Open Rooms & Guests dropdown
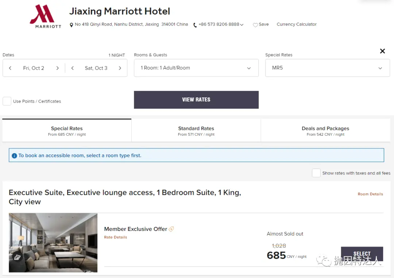This screenshot has height=278, width=394. point(196,68)
